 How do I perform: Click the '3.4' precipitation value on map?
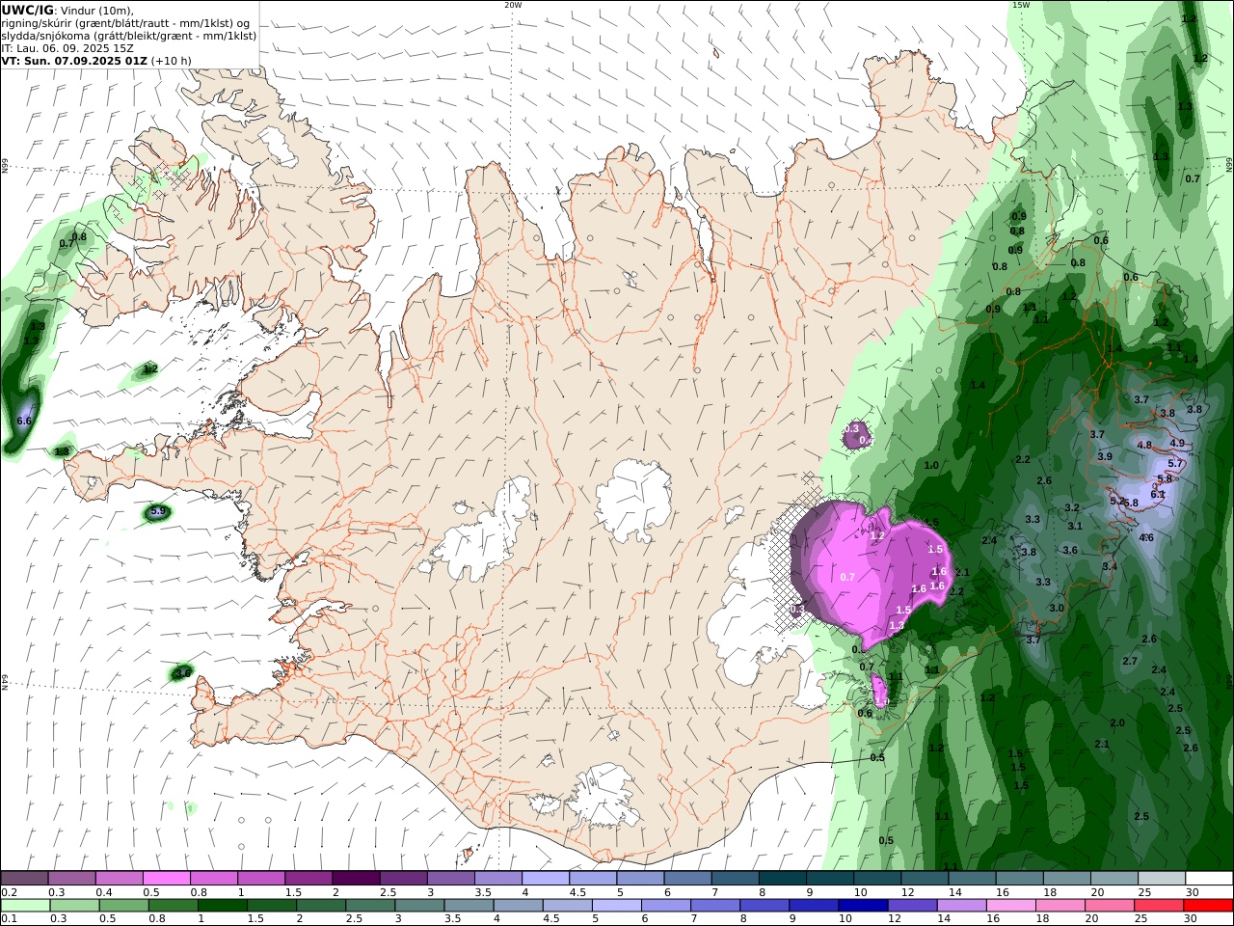click(x=1110, y=566)
